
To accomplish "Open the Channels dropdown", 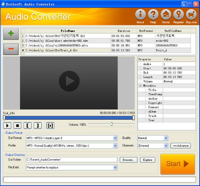I will (166, 146).
